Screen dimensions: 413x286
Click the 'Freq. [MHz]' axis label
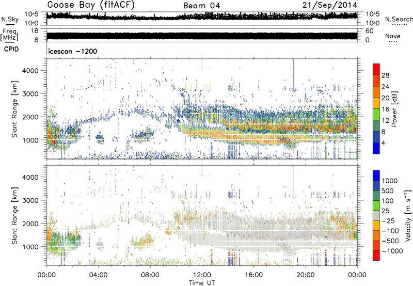[10, 35]
